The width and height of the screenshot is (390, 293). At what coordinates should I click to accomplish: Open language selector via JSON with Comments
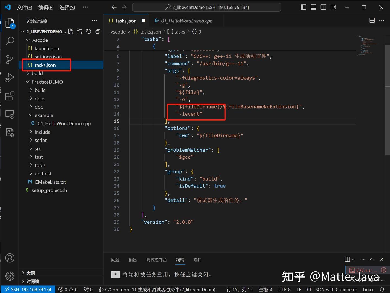coord(332,289)
